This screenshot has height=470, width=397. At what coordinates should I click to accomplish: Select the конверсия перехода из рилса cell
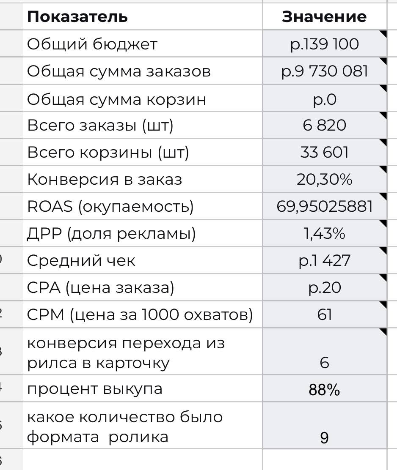(143, 351)
